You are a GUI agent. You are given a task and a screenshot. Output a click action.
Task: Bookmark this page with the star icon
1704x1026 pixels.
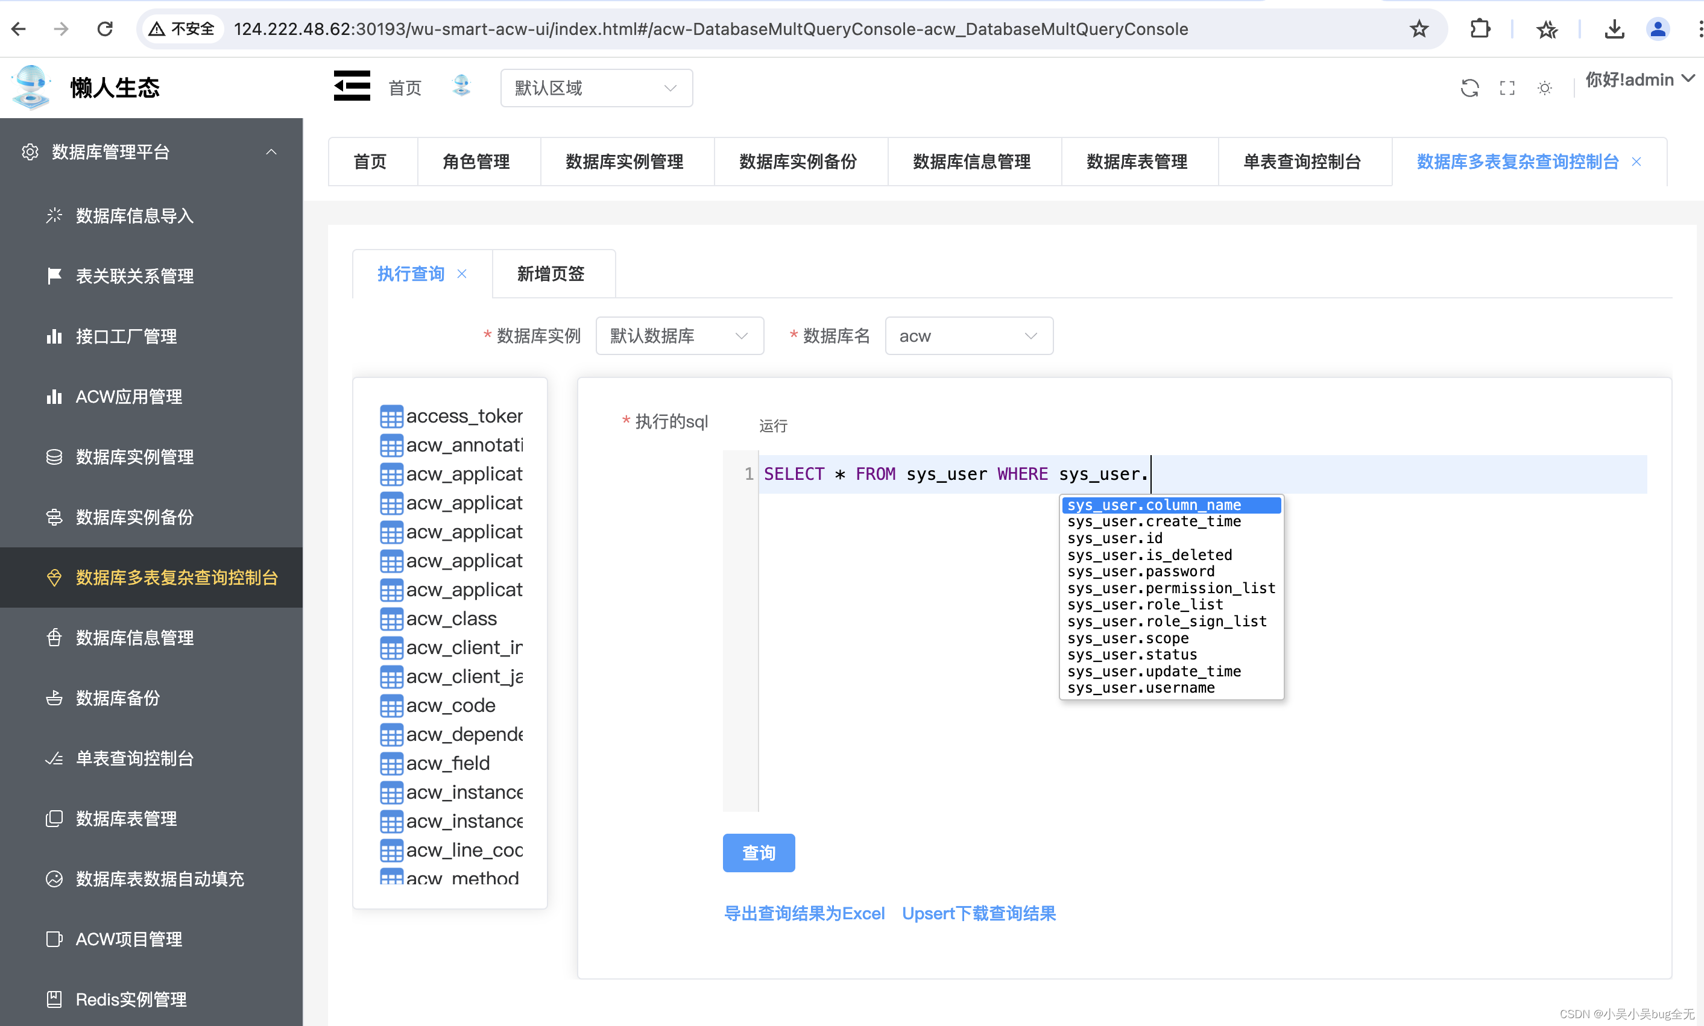coord(1419,29)
